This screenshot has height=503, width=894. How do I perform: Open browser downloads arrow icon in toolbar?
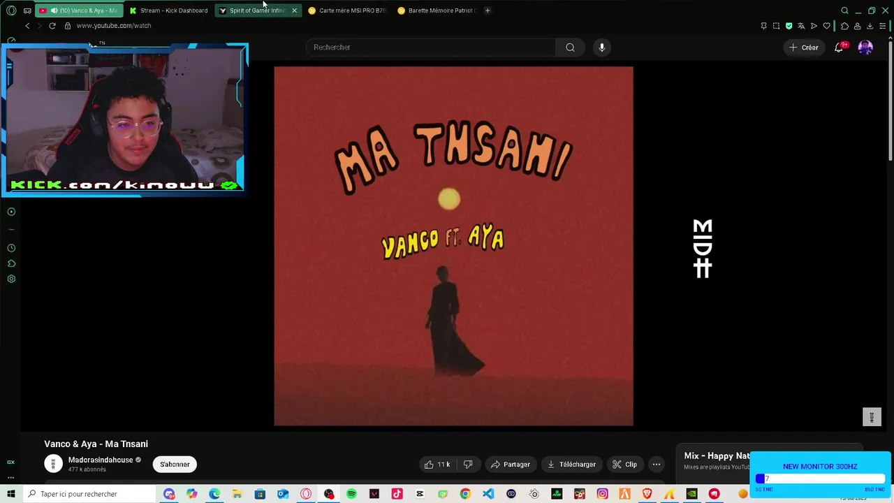[870, 26]
